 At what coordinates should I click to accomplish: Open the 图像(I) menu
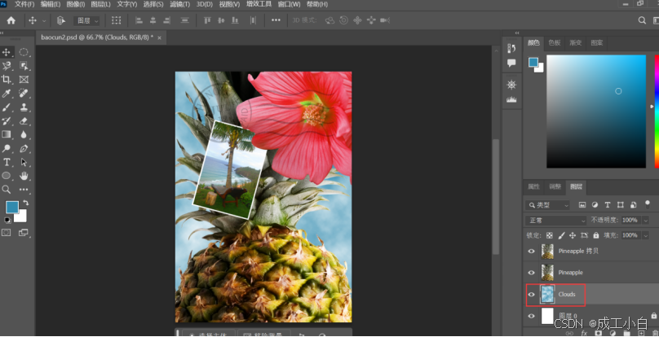click(x=76, y=4)
